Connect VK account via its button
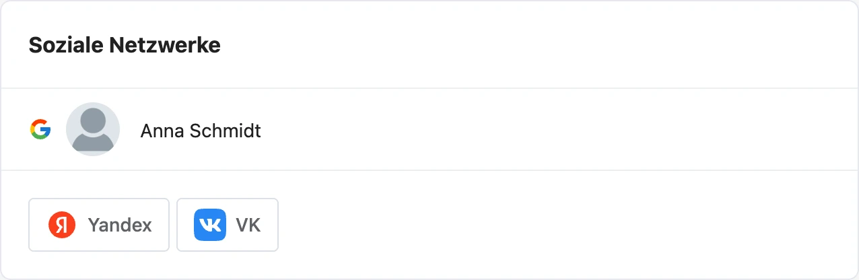The height and width of the screenshot is (280, 859). 228,225
